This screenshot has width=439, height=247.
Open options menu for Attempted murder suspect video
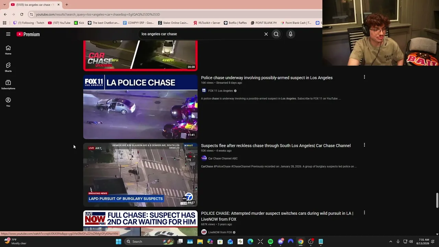coord(364,213)
